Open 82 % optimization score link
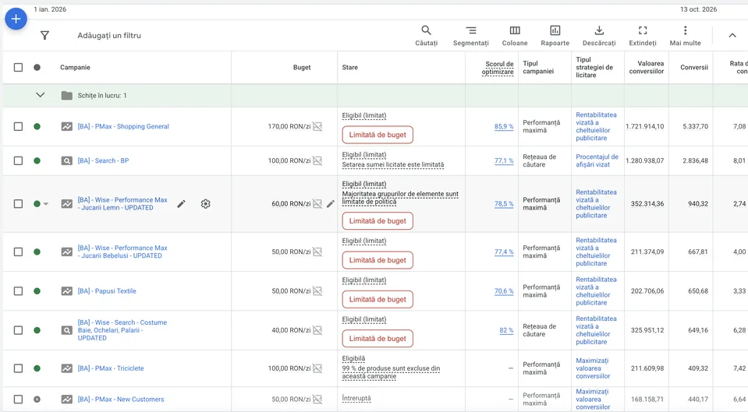Viewport: 748px width, 412px height. pos(506,330)
